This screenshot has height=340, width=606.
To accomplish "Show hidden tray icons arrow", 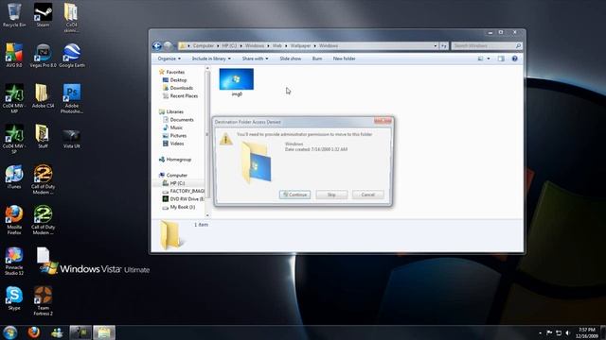I will point(540,332).
